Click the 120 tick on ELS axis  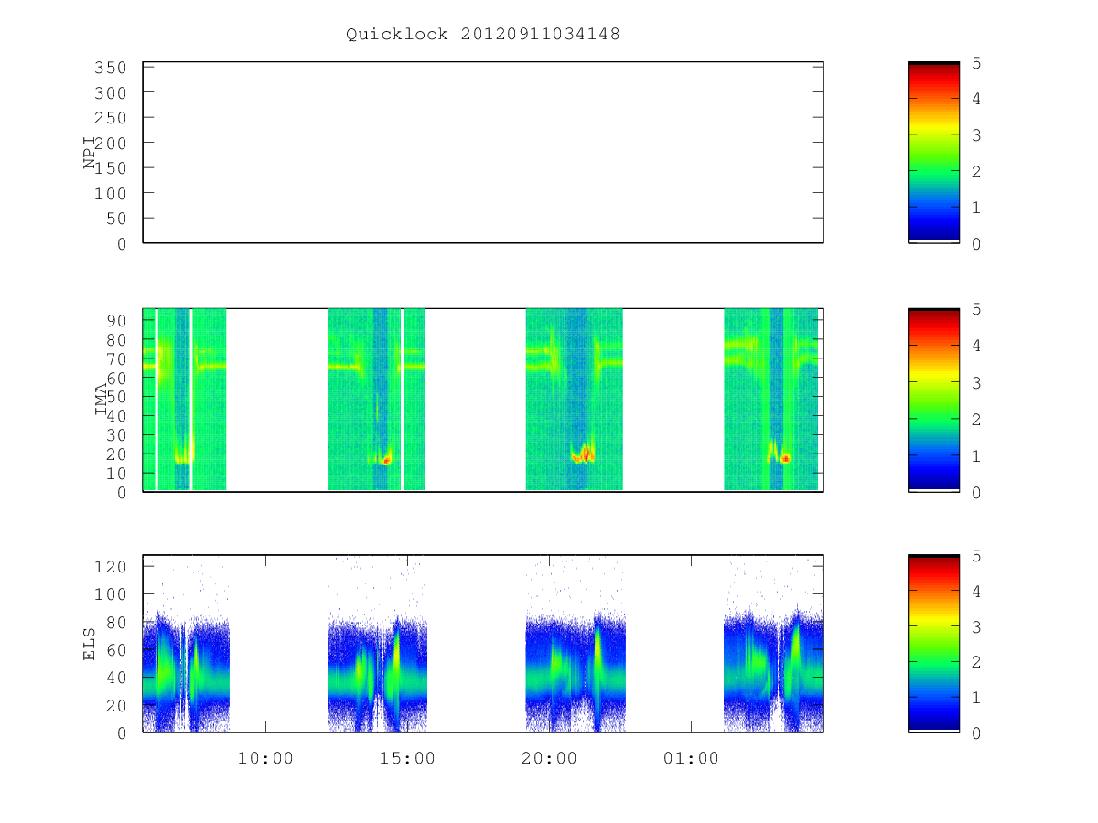[x=110, y=566]
